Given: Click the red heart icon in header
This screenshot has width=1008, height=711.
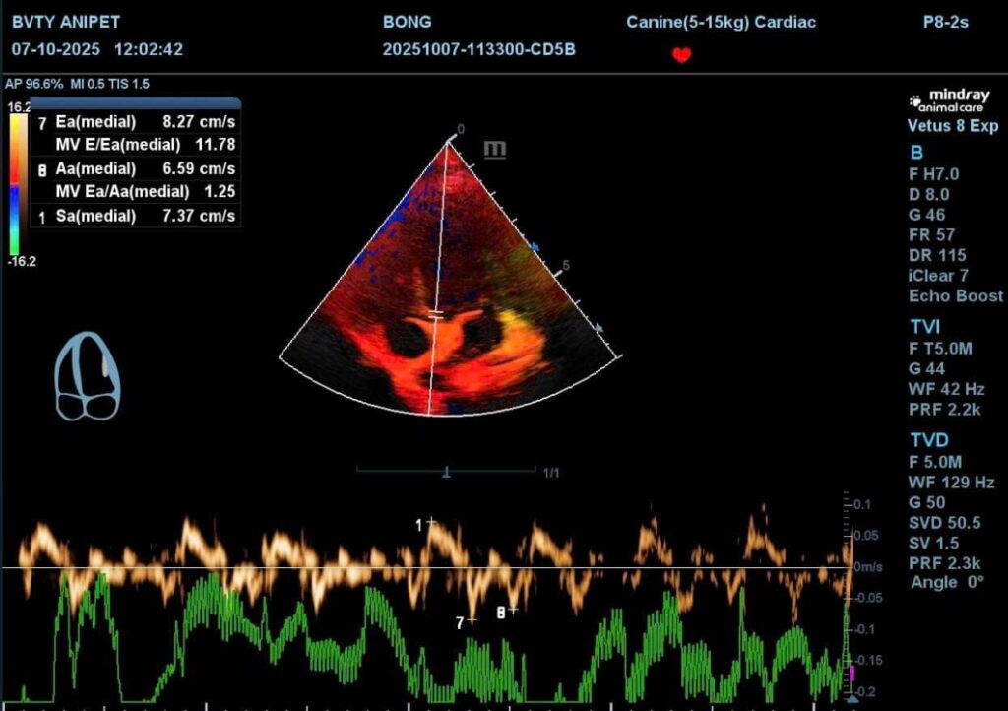Looking at the screenshot, I should (681, 55).
